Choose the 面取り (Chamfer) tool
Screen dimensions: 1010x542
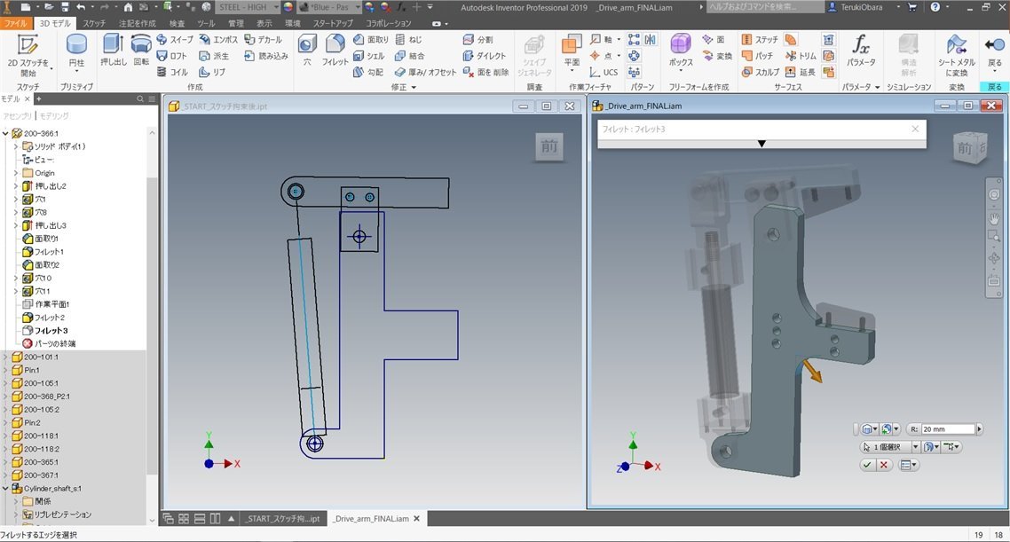point(370,39)
